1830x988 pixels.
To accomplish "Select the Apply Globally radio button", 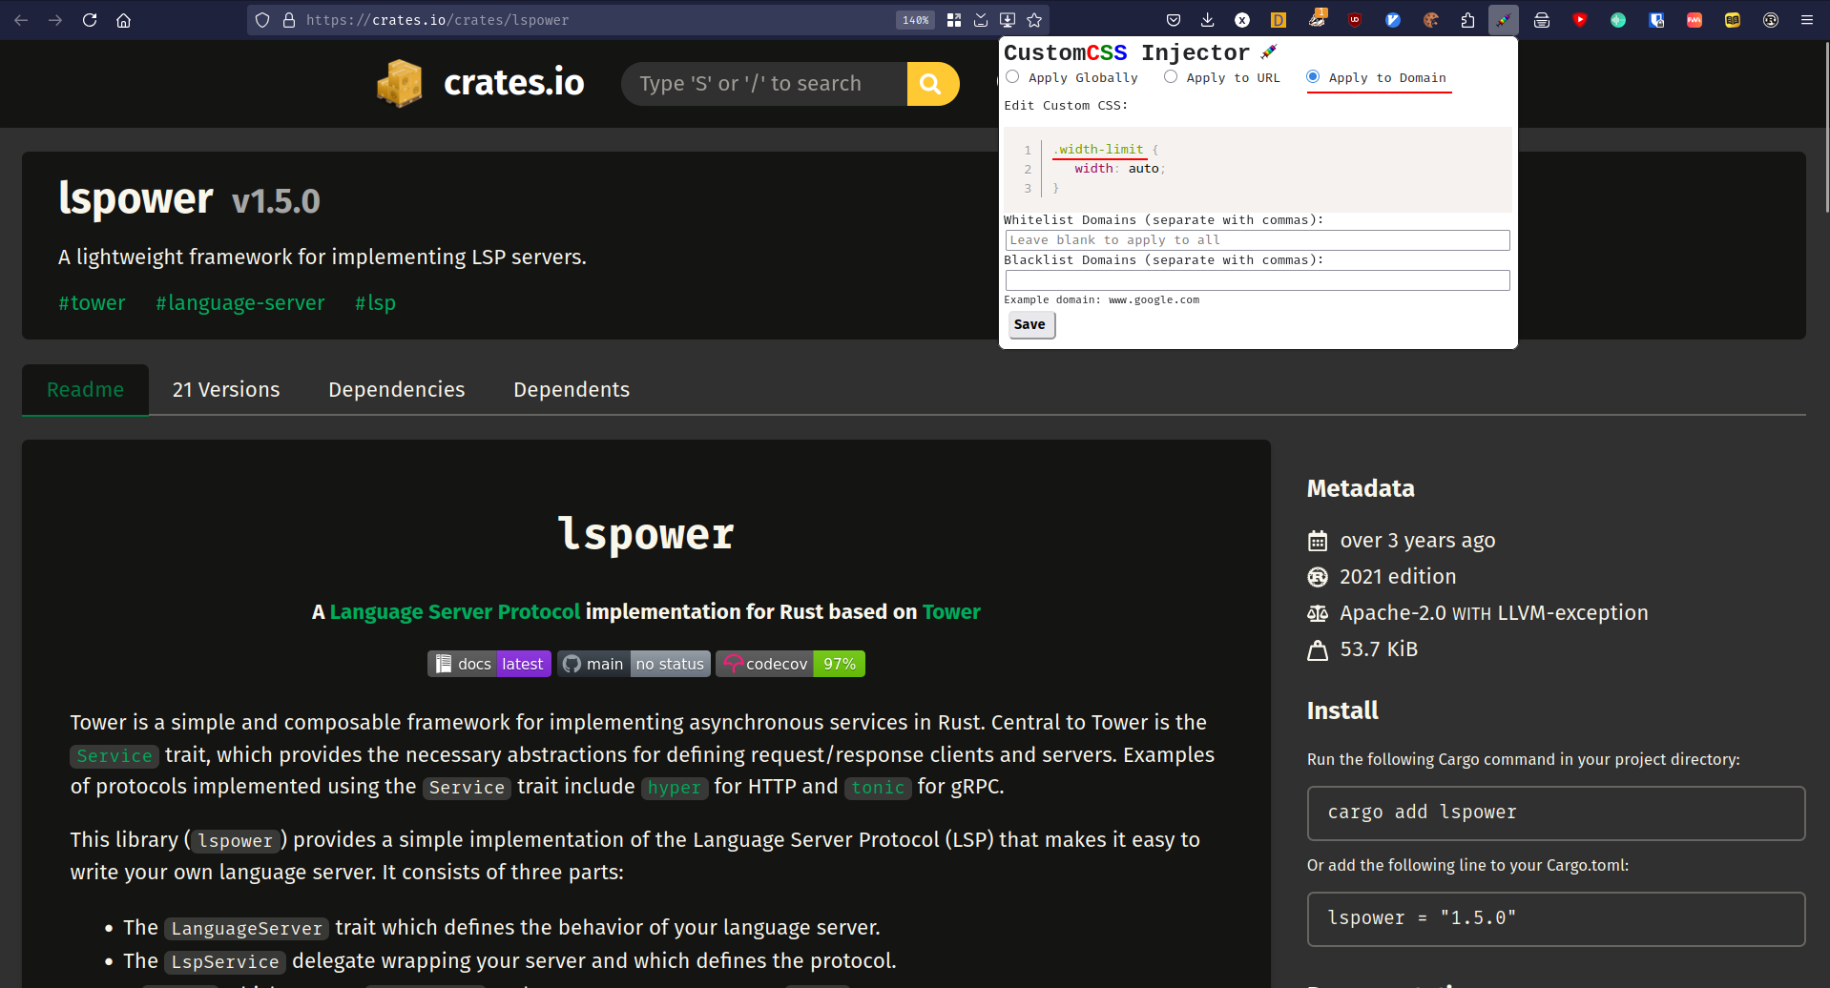I will (x=1012, y=77).
